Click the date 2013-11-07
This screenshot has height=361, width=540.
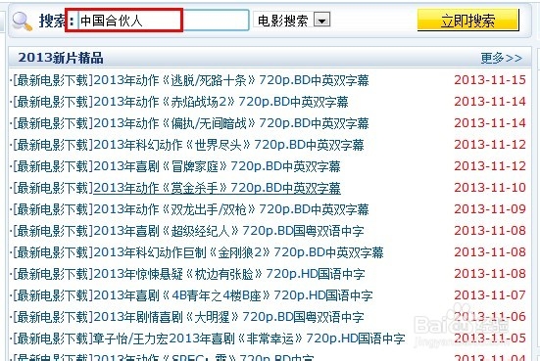click(x=490, y=295)
